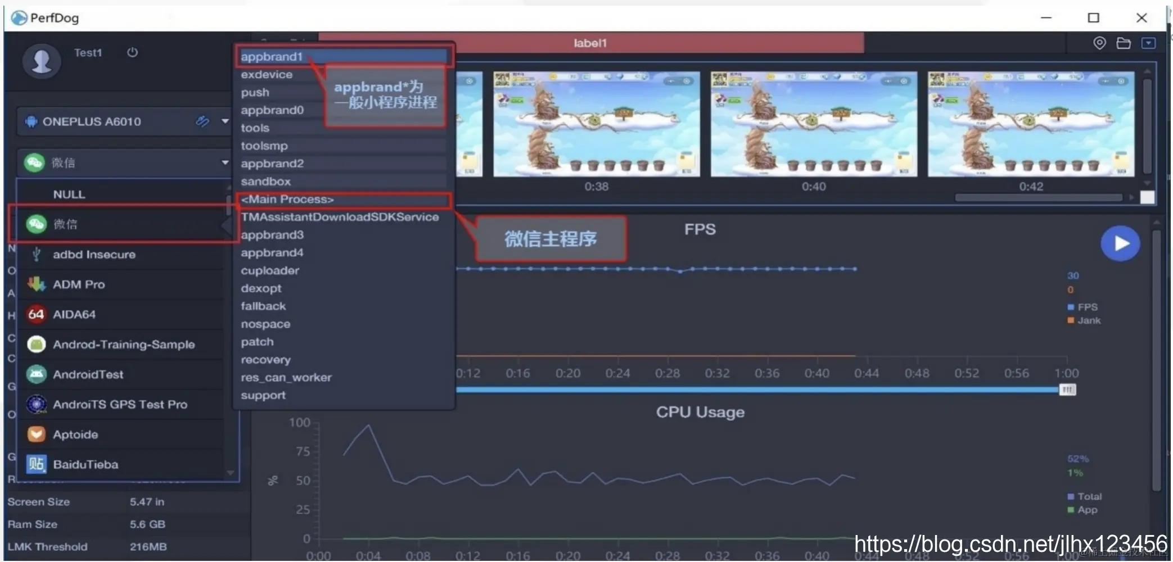Choose dexopt process
The height and width of the screenshot is (562, 1173).
(x=343, y=288)
